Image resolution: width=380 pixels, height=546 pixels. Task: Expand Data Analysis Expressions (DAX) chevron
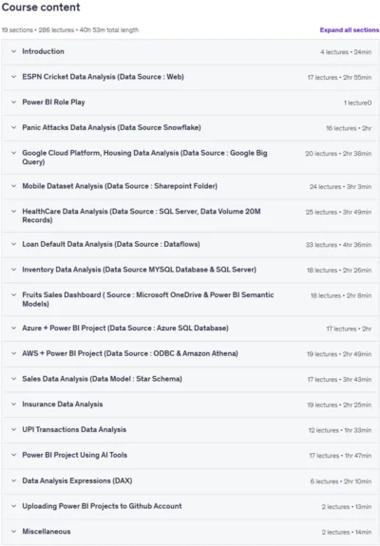pyautogui.click(x=13, y=480)
